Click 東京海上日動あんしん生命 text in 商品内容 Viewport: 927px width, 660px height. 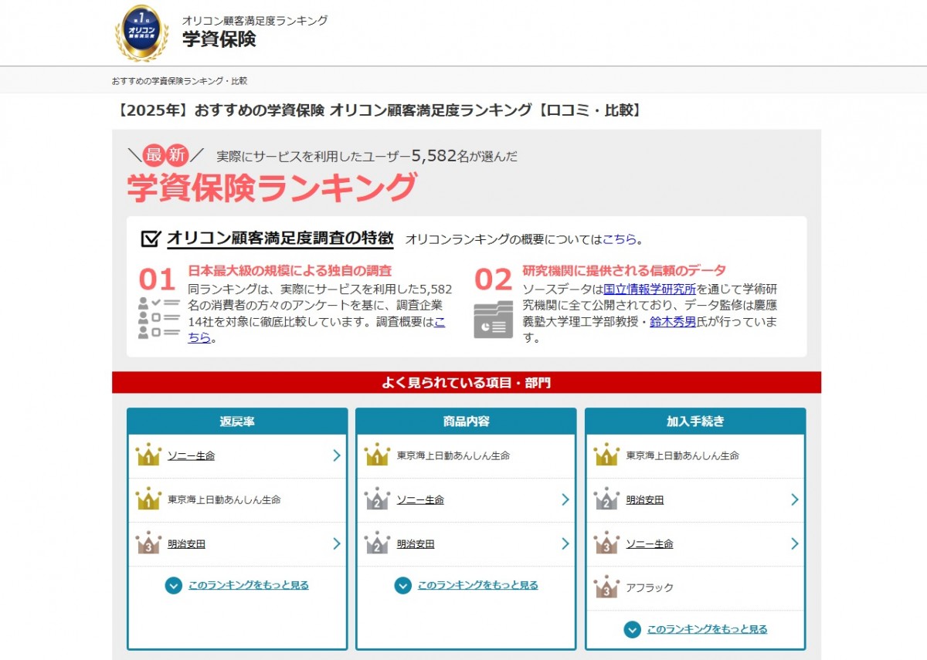pyautogui.click(x=453, y=455)
